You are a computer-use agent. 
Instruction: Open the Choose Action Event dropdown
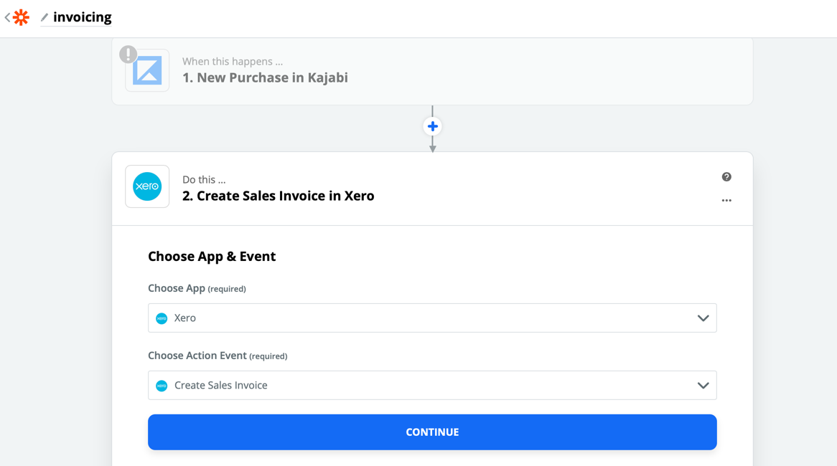pos(431,386)
